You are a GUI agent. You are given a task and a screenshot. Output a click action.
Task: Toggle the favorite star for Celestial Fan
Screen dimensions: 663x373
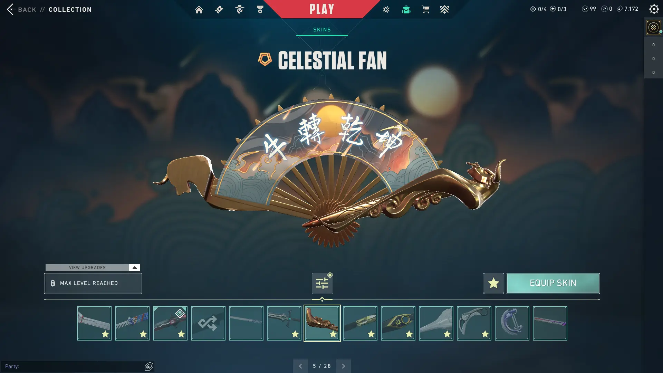(x=493, y=283)
